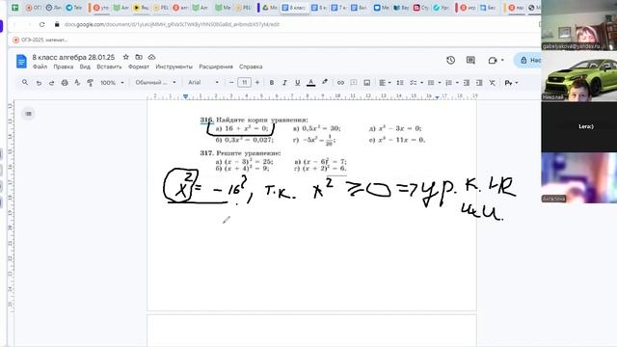This screenshot has height=347, width=617.
Task: Open the Справка menu
Action: click(x=251, y=67)
